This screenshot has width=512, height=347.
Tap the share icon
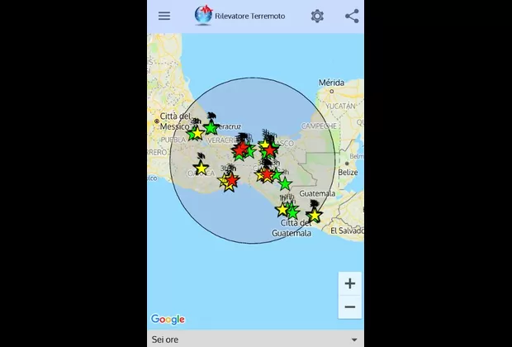[352, 16]
